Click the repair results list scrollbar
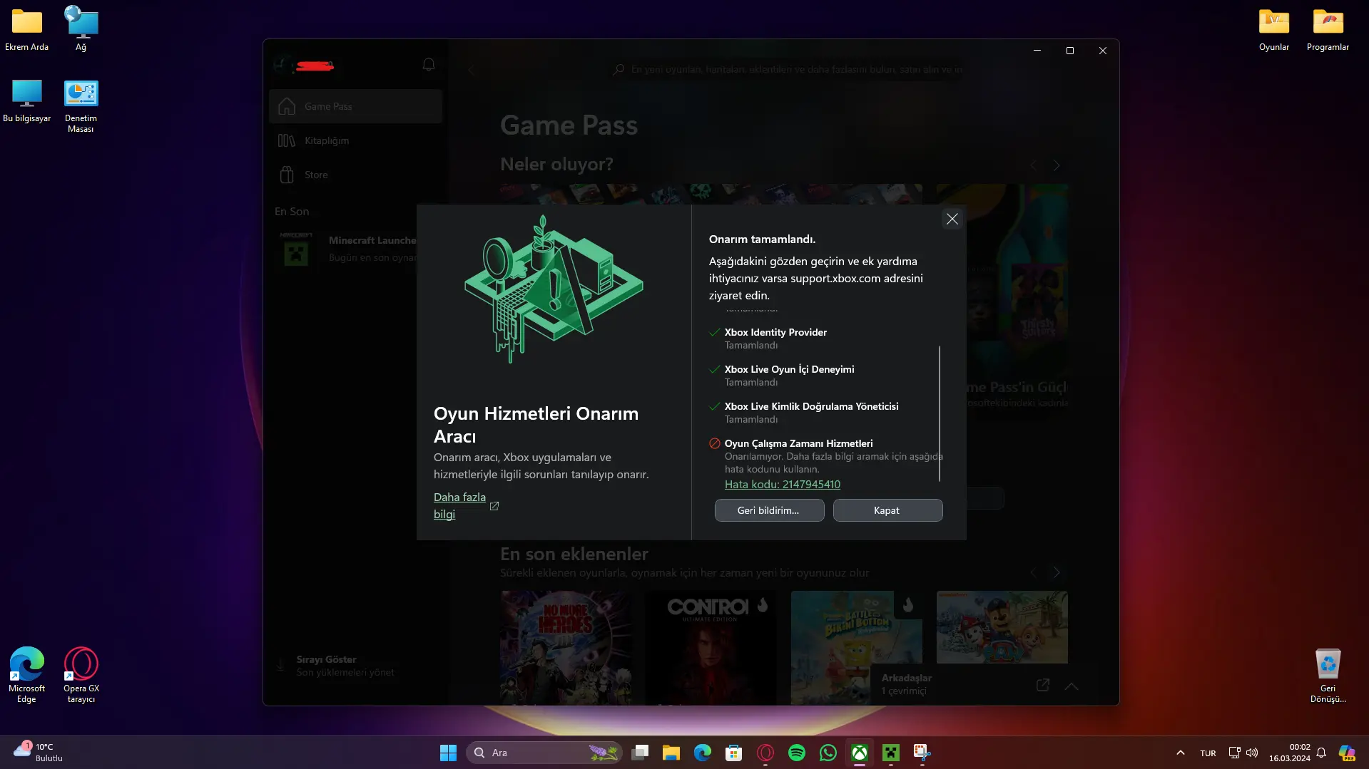The width and height of the screenshot is (1369, 769). coord(939,413)
